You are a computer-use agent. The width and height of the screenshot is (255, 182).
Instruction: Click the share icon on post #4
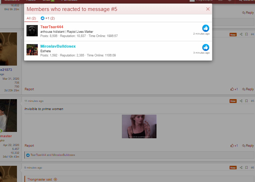[x=241, y=34]
